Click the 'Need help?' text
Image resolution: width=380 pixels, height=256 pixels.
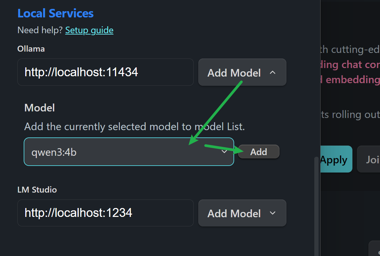(x=40, y=30)
